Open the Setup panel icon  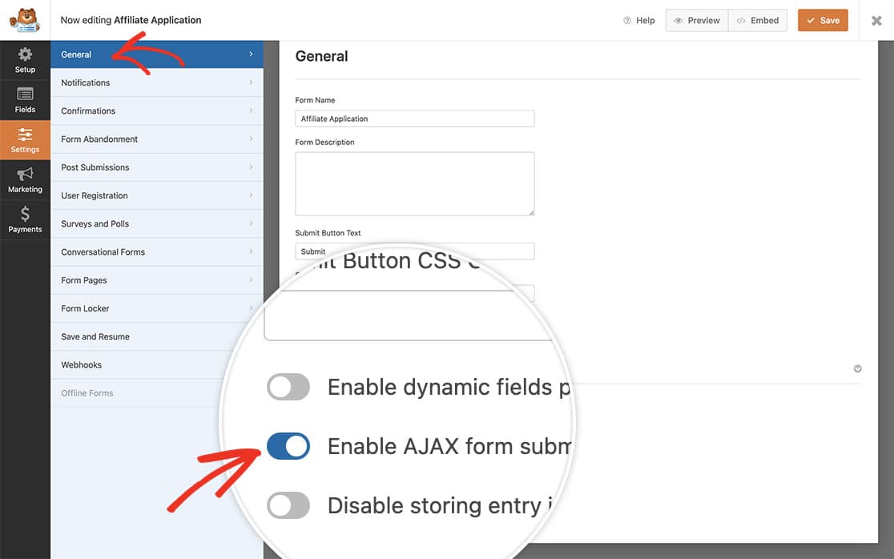point(25,58)
